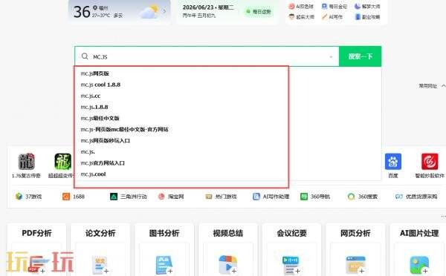
Task: Open the green dragon 超超超变传 game icon
Action: click(63, 161)
